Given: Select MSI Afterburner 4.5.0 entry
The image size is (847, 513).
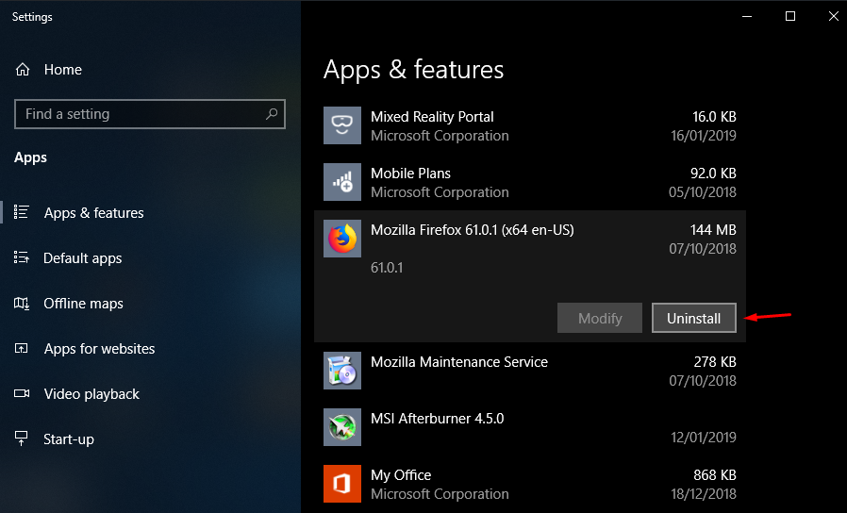Looking at the screenshot, I should (530, 428).
